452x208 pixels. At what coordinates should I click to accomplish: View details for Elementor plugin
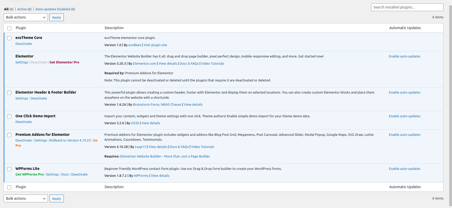coord(168,63)
